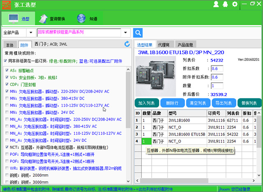Open settings via the gear icon
This screenshot has width=263, height=192.
[235, 4]
